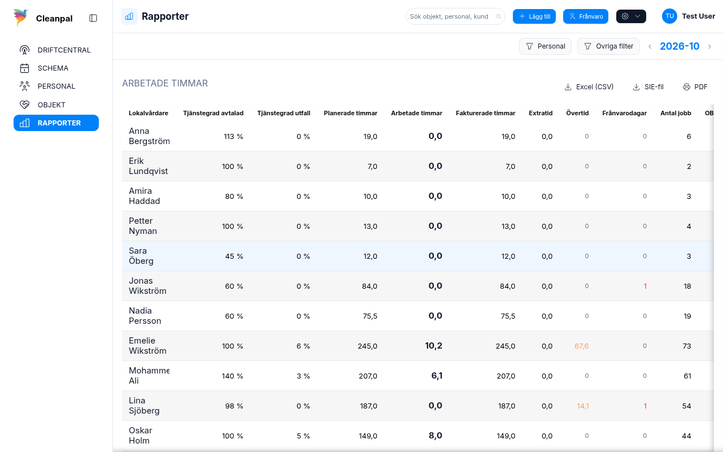Viewport: 723px width, 452px height.
Task: Open Driftcentral from the sidebar
Action: pos(56,50)
